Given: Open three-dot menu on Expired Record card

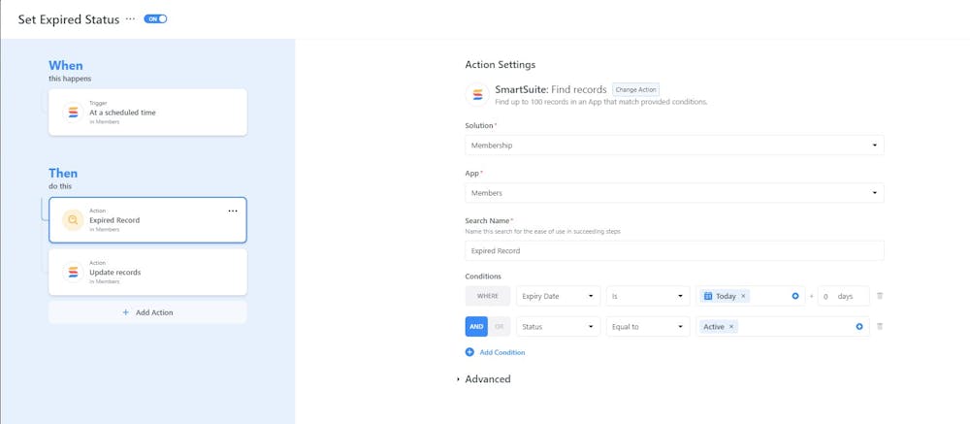Looking at the screenshot, I should click(233, 211).
